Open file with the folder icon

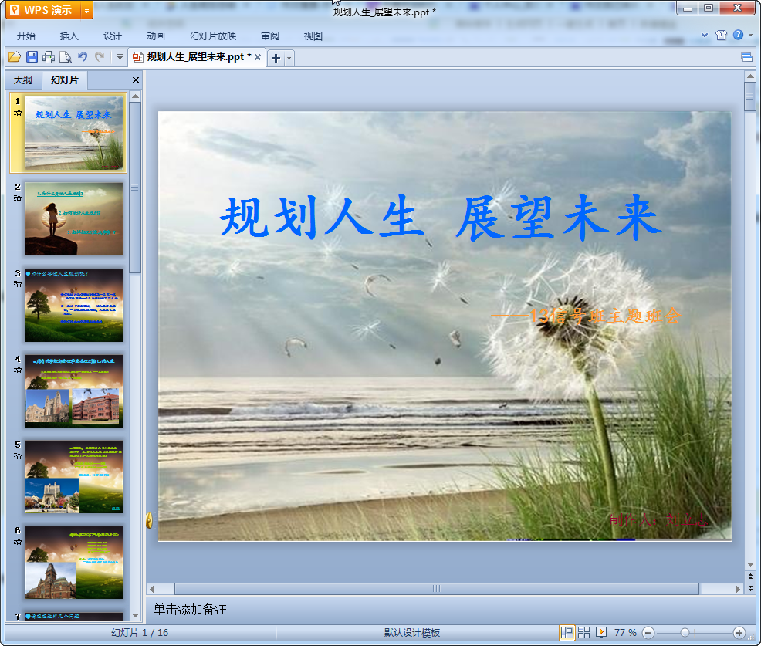[x=15, y=57]
